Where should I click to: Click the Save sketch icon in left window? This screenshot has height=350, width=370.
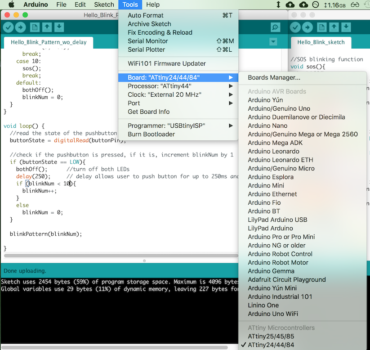pos(59,27)
